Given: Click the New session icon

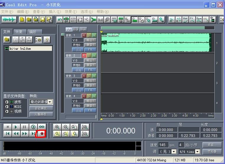Looking at the screenshot, I should 22,20.
